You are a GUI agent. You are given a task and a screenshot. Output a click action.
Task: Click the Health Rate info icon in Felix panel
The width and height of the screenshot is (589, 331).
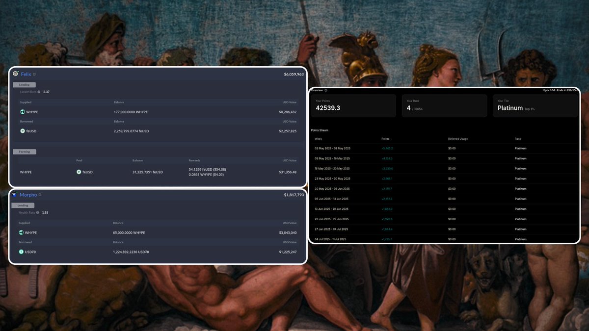[x=39, y=92]
